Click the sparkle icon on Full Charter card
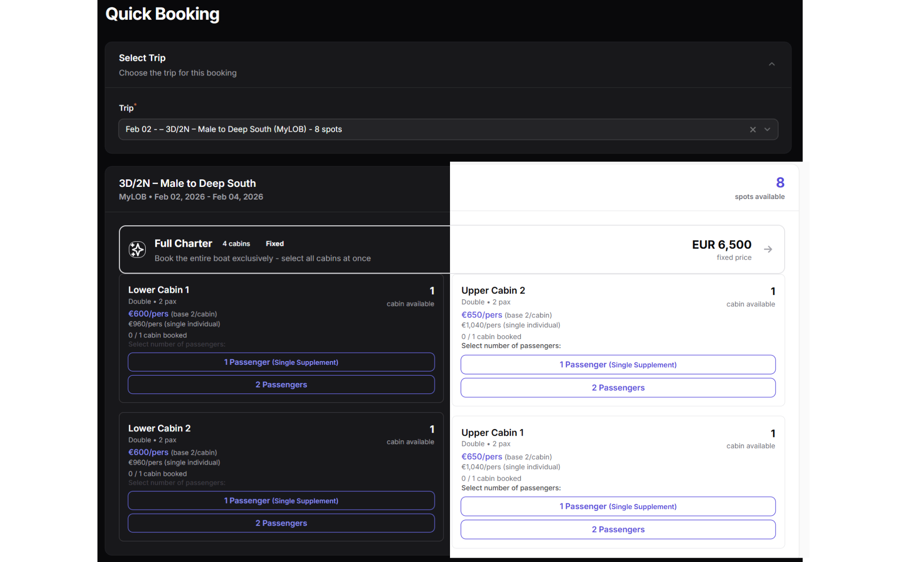900x562 pixels. [137, 249]
